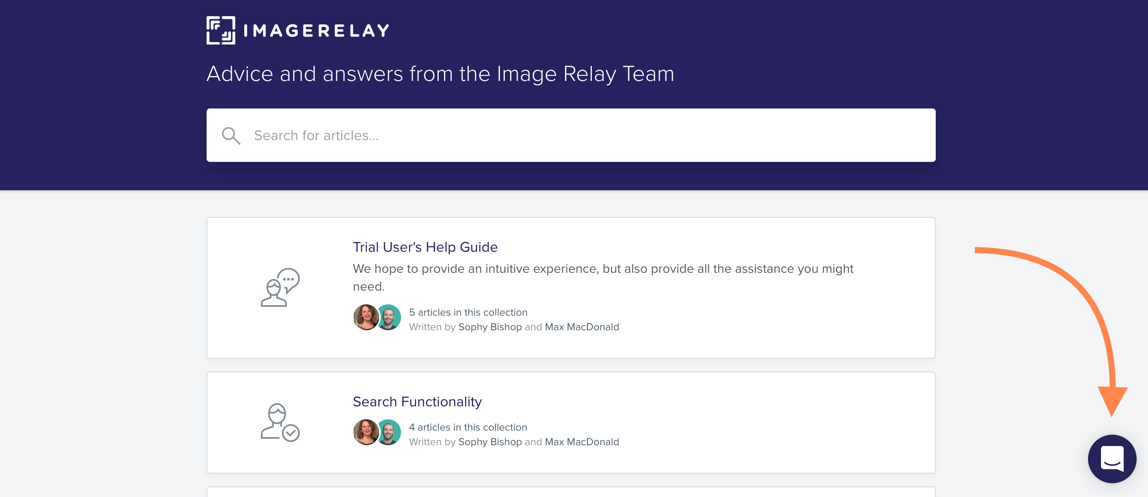1148x497 pixels.
Task: Click Max MacDonald's avatar in Search Functionality
Action: point(388,432)
